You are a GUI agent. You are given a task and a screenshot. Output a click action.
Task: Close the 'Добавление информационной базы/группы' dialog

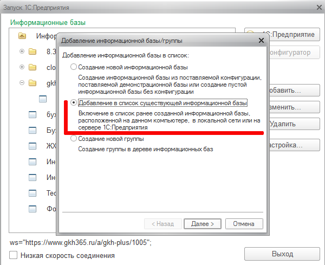pos(261,40)
